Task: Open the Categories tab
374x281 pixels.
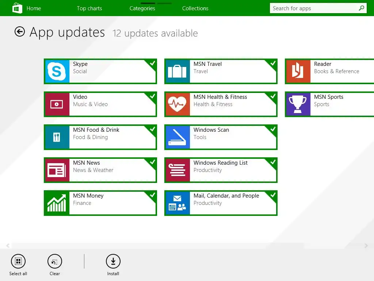Action: [142, 8]
